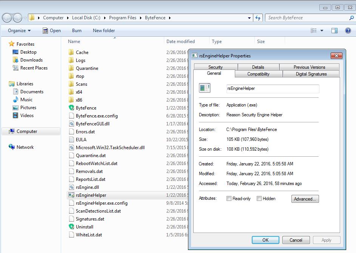Click the New folder toolbar button
The width and height of the screenshot is (356, 253).
104,31
